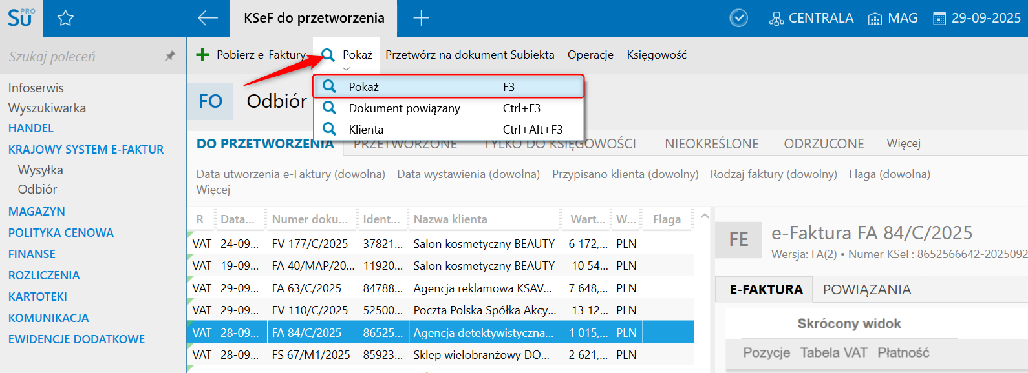Select DO PRZETWORZENIA tab
This screenshot has height=373, width=1028.
[x=265, y=144]
